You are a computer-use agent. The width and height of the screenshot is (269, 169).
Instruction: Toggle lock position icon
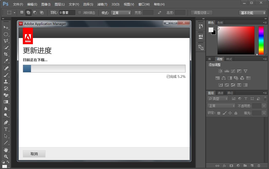pos(230,113)
